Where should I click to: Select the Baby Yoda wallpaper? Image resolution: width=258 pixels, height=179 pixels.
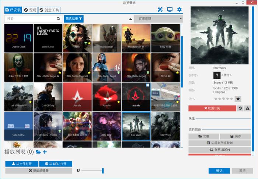coord(165,38)
